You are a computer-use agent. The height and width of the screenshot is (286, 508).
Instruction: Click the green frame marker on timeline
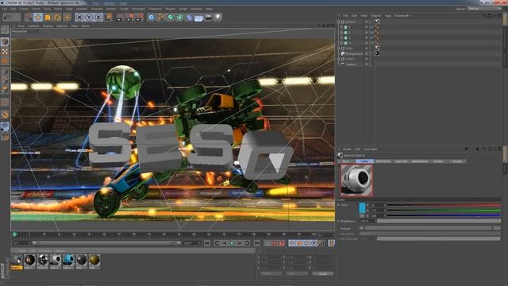[x=14, y=234]
